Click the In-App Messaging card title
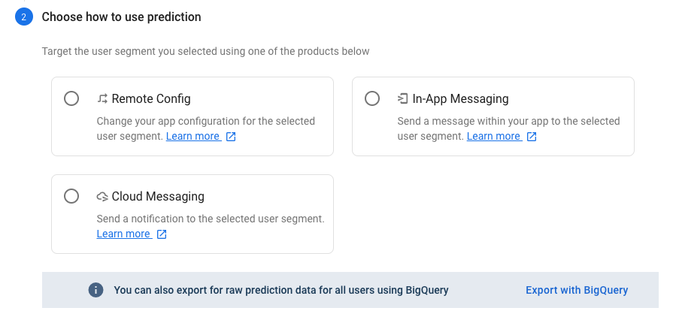Image resolution: width=676 pixels, height=326 pixels. 460,98
